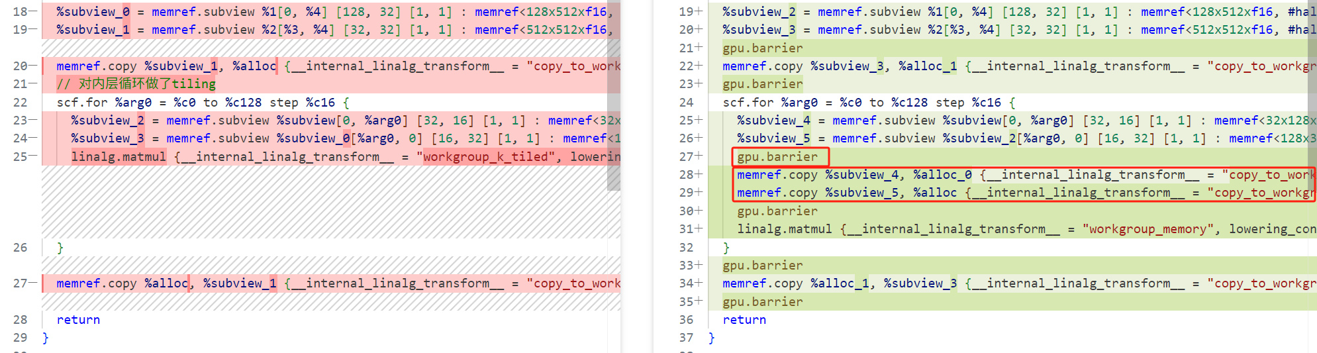Click the plus marker beside right line 21
Screen dimensions: 1317x353
coord(699,48)
